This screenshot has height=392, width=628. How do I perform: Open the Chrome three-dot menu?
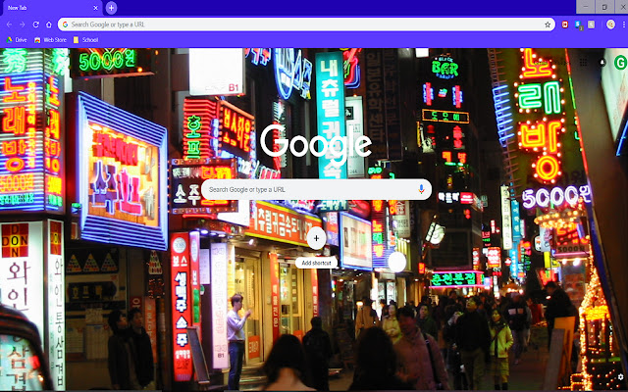point(624,24)
